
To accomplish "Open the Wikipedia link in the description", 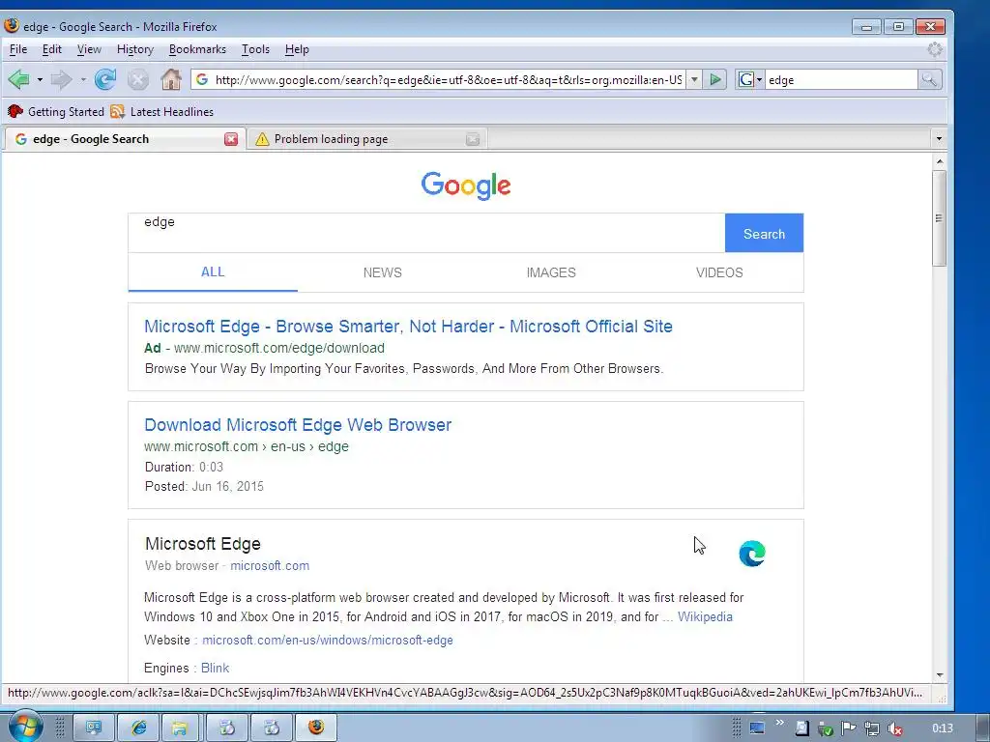I will click(x=705, y=617).
